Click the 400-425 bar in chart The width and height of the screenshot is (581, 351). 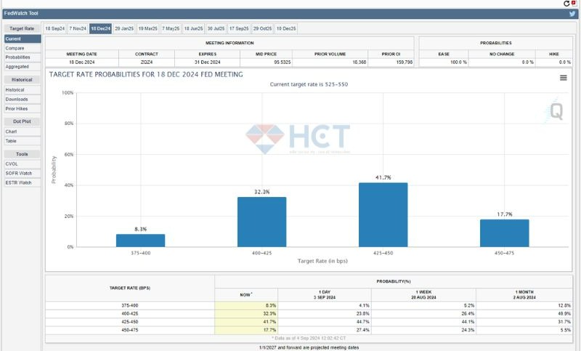(x=261, y=222)
